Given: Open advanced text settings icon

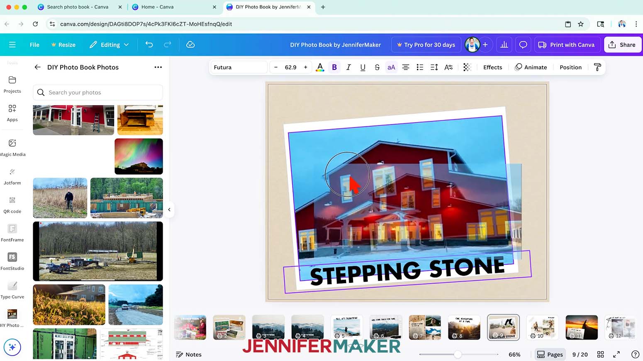Looking at the screenshot, I should [x=448, y=67].
